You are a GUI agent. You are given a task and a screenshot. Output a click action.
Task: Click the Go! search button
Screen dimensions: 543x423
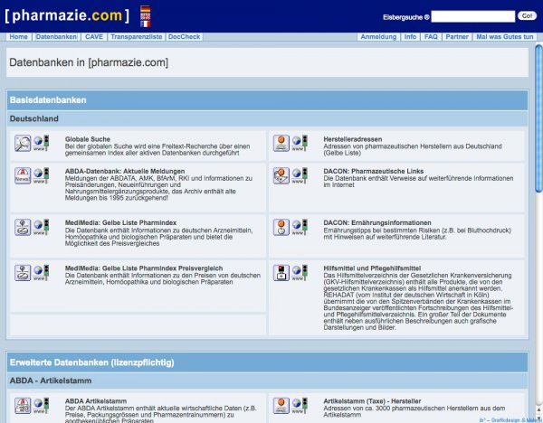[527, 16]
